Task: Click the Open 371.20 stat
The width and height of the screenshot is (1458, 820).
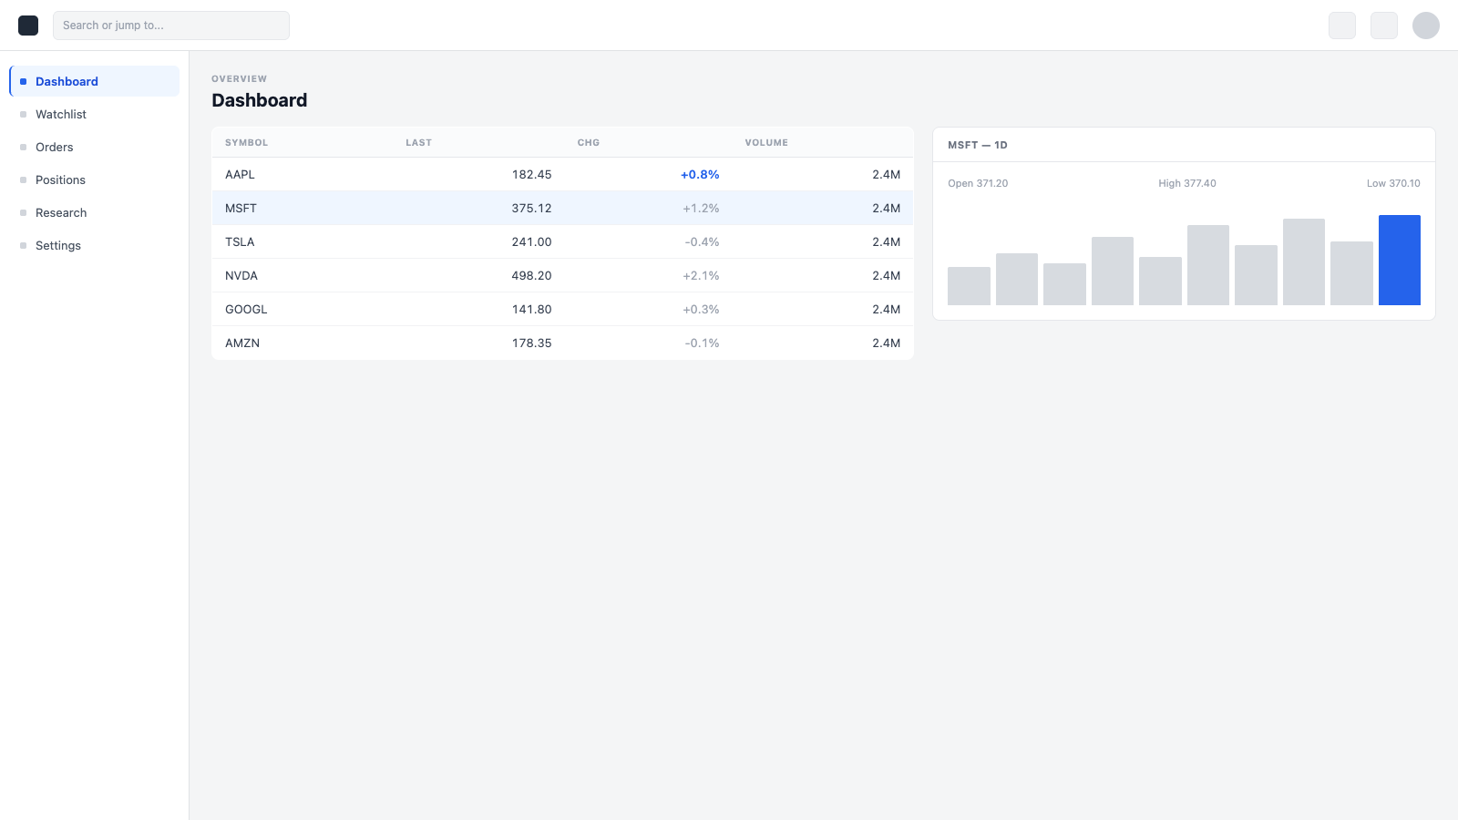Action: (978, 183)
